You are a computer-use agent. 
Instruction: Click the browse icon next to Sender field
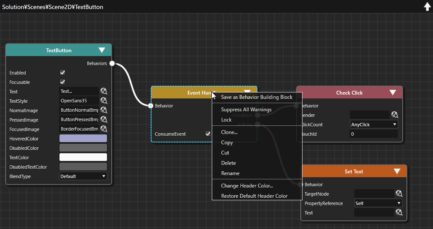(395, 115)
